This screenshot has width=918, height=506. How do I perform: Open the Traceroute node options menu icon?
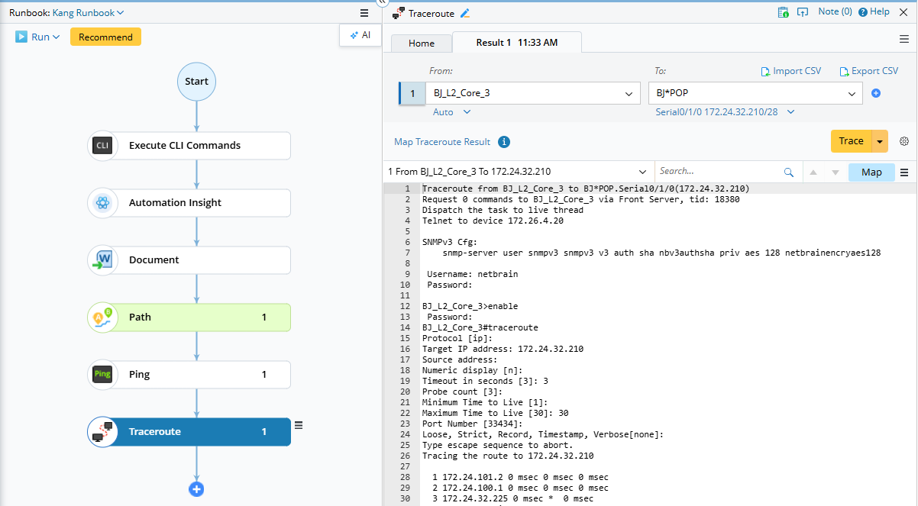point(299,425)
